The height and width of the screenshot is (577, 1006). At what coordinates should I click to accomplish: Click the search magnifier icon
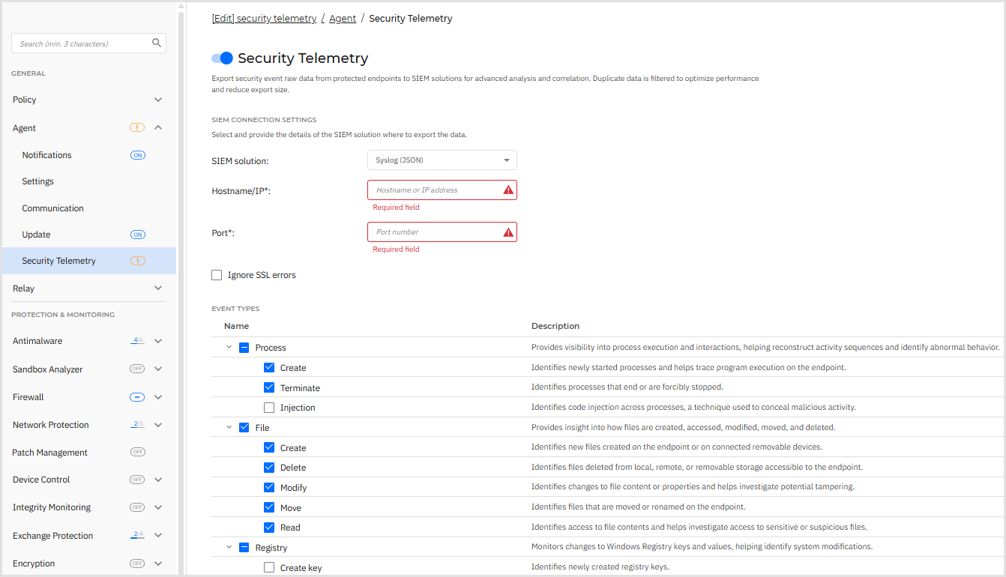click(157, 43)
